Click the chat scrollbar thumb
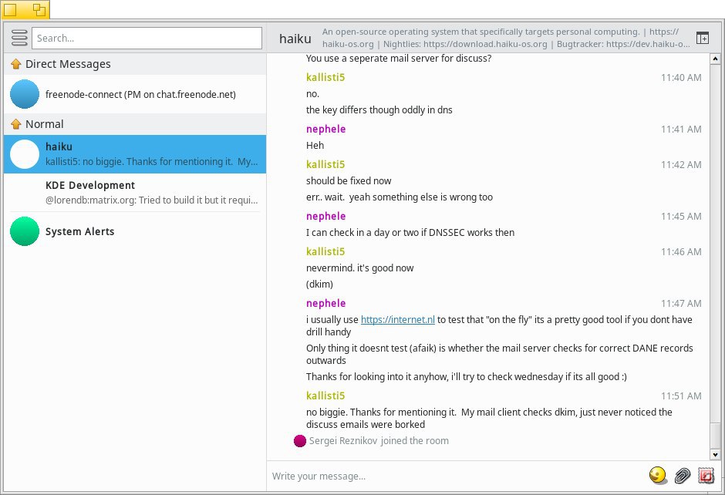The width and height of the screenshot is (725, 495). [715, 436]
